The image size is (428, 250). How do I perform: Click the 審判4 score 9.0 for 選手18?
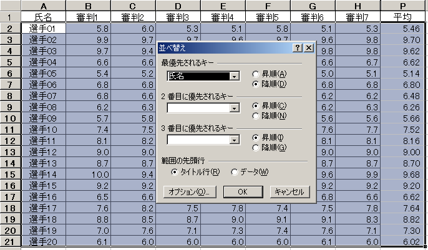(x=223, y=219)
